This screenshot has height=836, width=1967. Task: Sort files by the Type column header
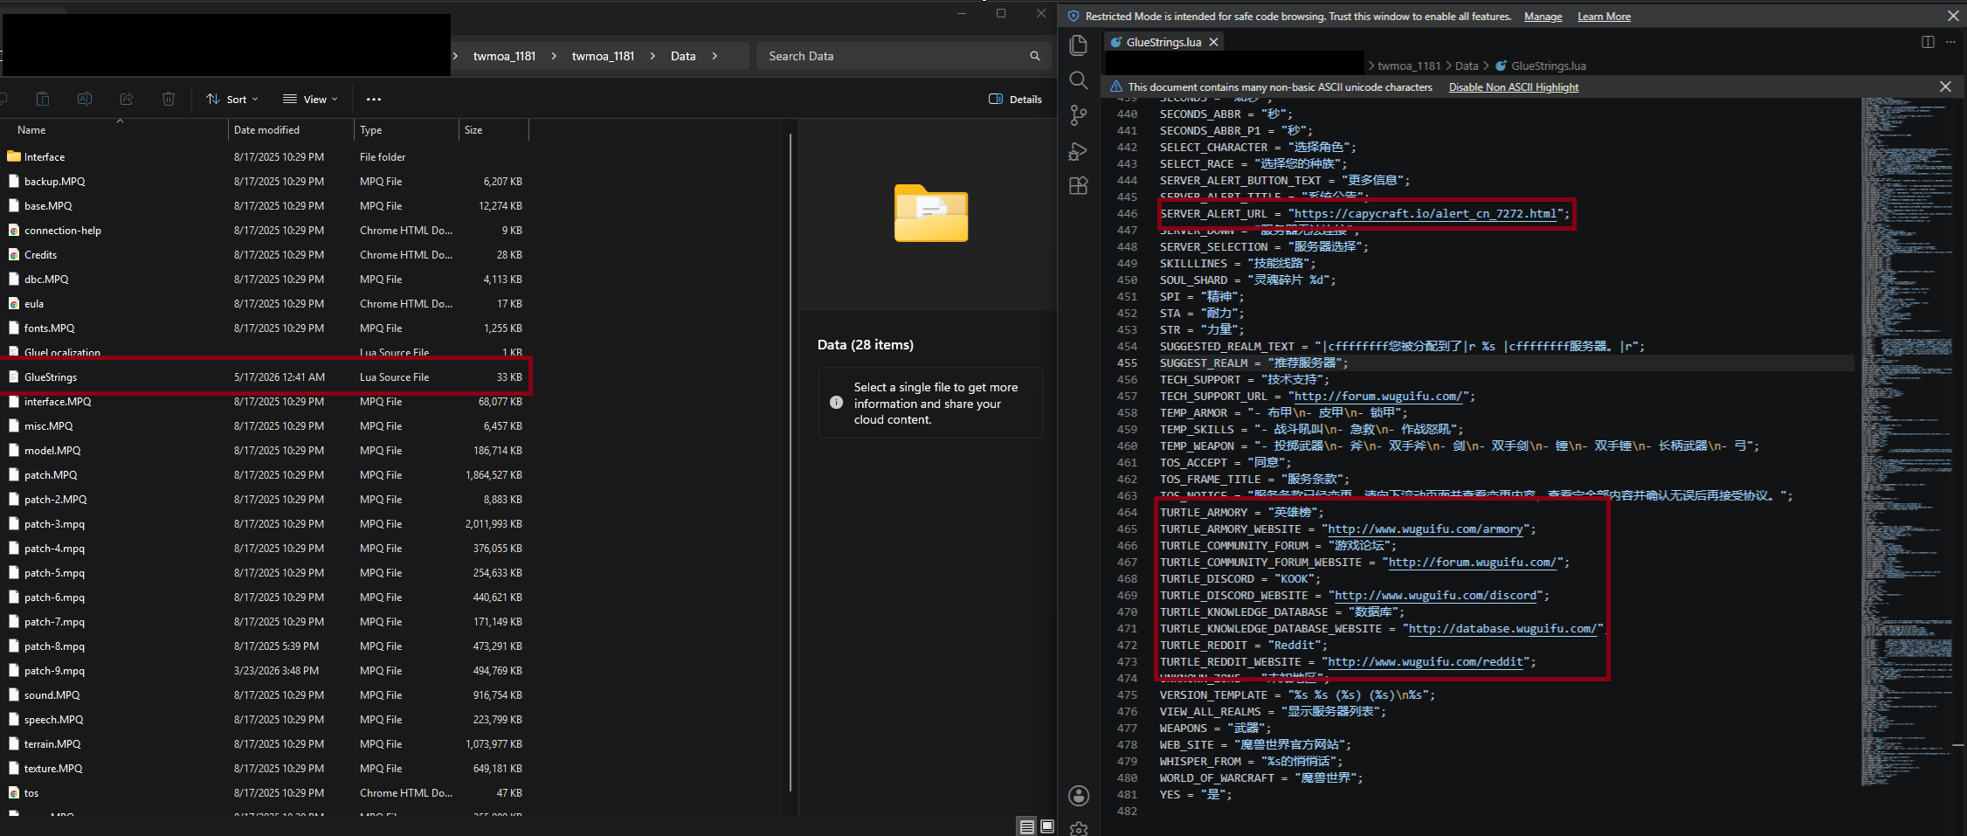point(371,129)
